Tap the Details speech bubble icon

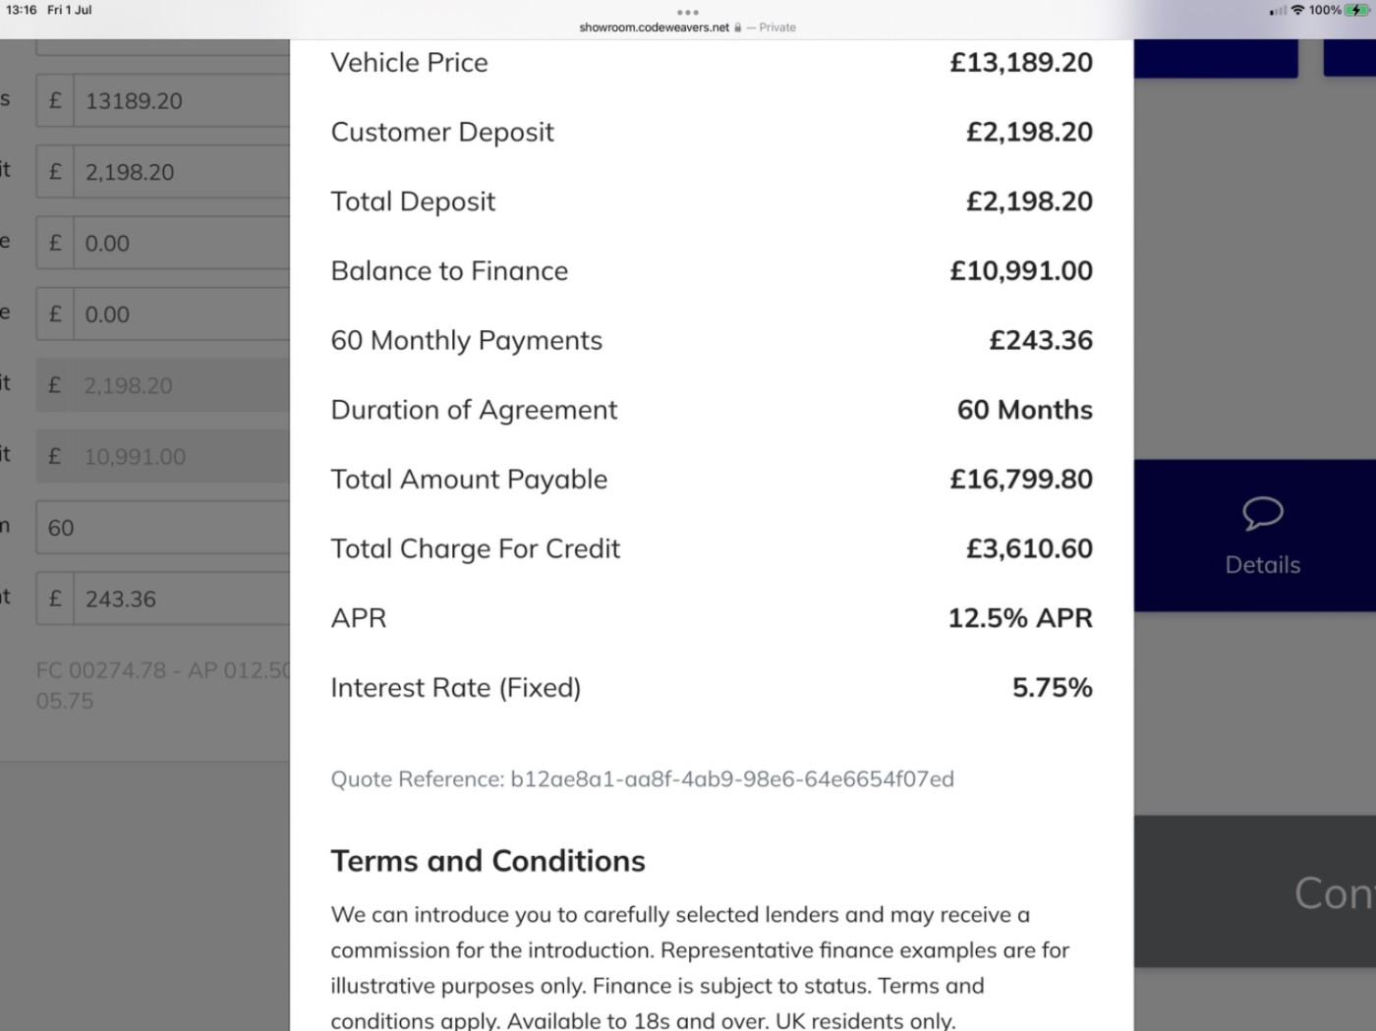[1262, 512]
